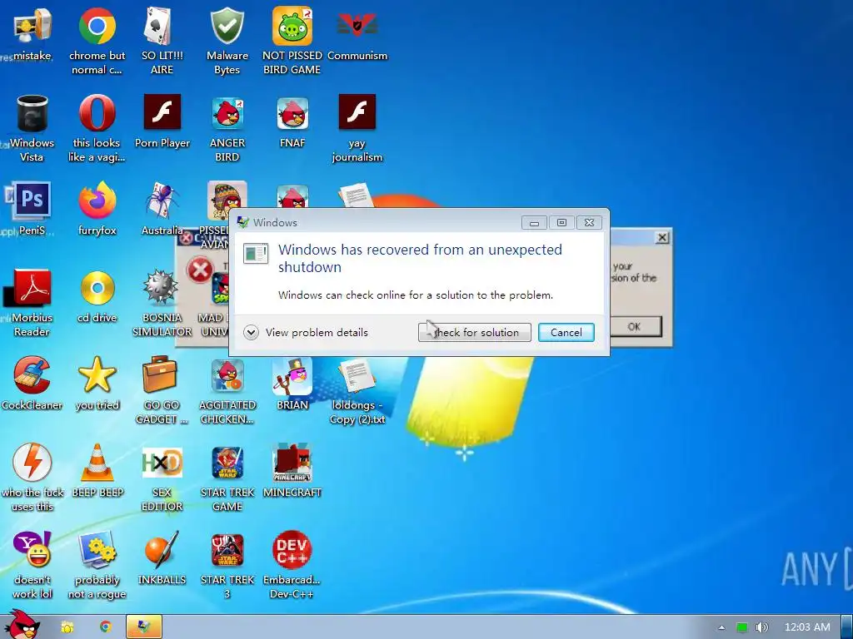
Task: Open the 'BOSNIA SIMULATOR' minesweeper icon
Action: [x=162, y=287]
